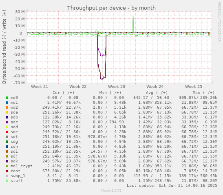The image size is (223, 195).
Task: Click the sde red legend swatch
Action: click(x=7, y=132)
